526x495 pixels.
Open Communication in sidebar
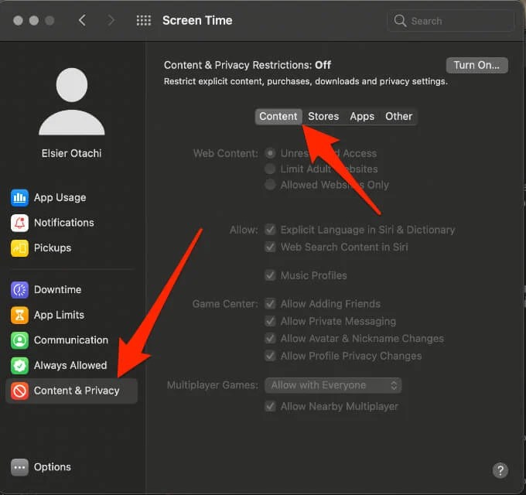(71, 340)
